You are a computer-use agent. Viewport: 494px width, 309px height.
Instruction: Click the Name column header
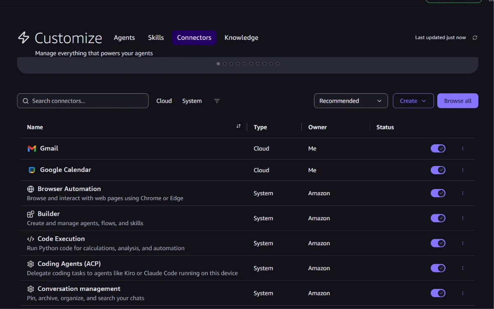click(35, 127)
